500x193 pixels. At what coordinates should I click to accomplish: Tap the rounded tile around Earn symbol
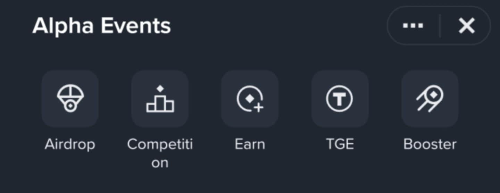click(x=250, y=99)
